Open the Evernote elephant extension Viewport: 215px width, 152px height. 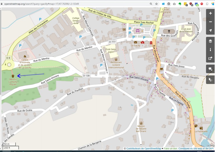tap(180, 4)
